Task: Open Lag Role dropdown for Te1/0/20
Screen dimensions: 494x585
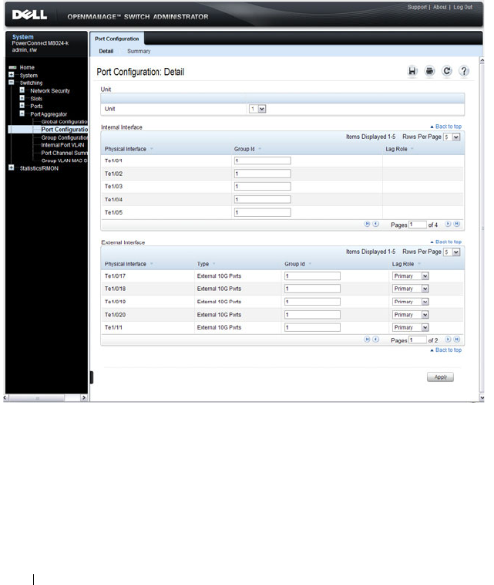Action: pyautogui.click(x=411, y=315)
